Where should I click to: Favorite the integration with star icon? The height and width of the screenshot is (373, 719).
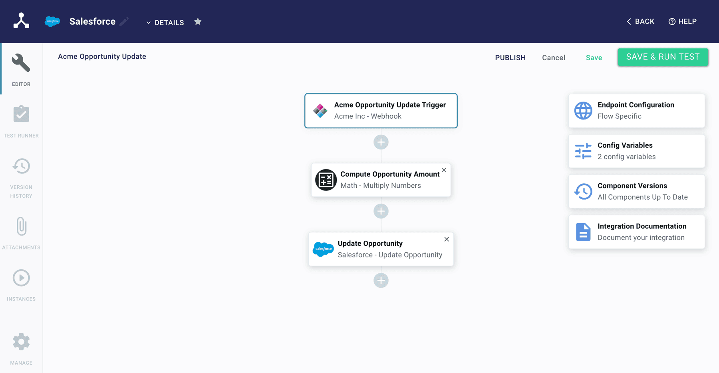tap(198, 22)
